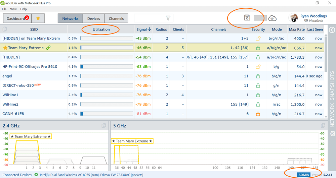Click the link icon beside Team Mary Extreme
Image resolution: width=336 pixels, height=178 pixels.
(48, 48)
